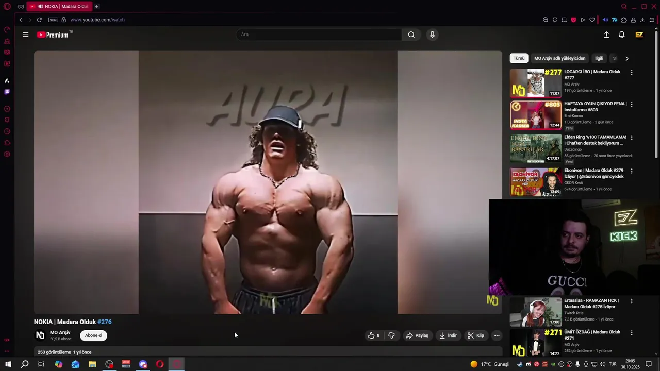Zoom out with the address bar magnifier icon
Image resolution: width=660 pixels, height=371 pixels.
546,20
